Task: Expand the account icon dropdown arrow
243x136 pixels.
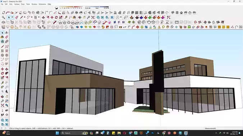Action: (121, 18)
